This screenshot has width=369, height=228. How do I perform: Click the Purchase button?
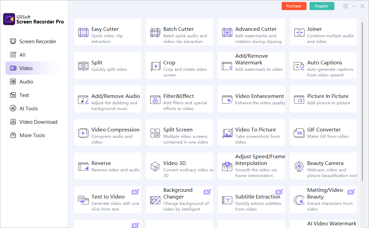294,6
